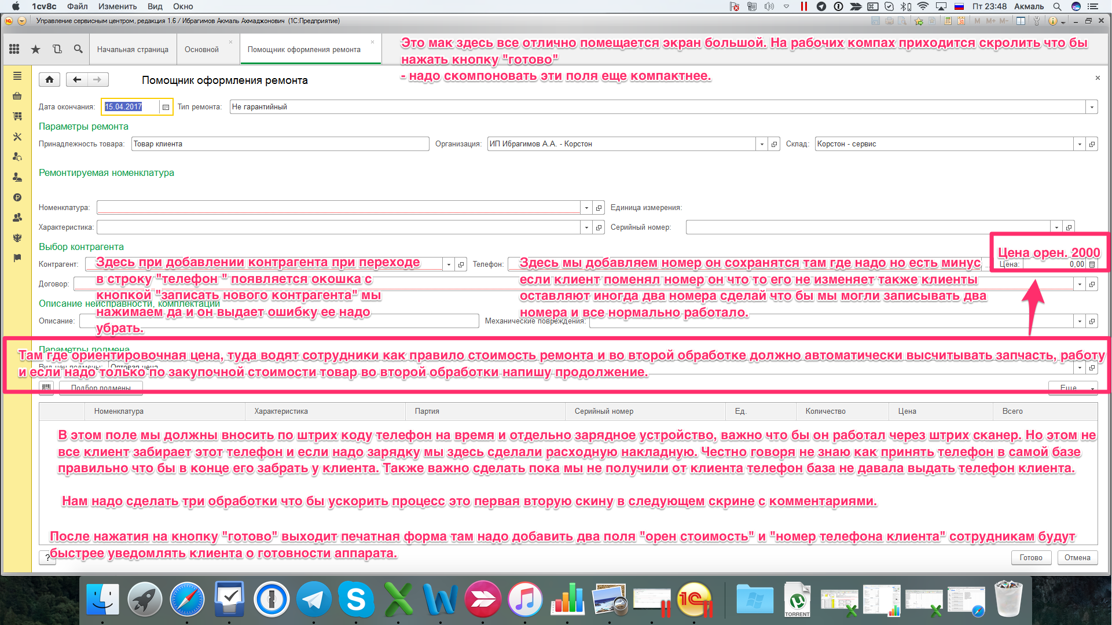The image size is (1112, 625).
Task: Click the wrench tools icon in sidebar
Action: click(x=17, y=137)
